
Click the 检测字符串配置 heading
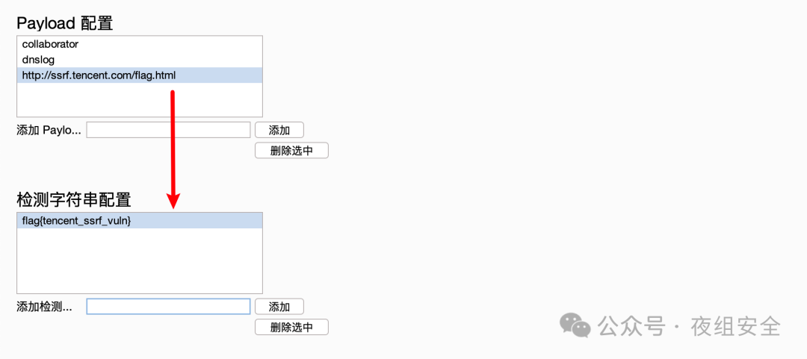tap(73, 199)
